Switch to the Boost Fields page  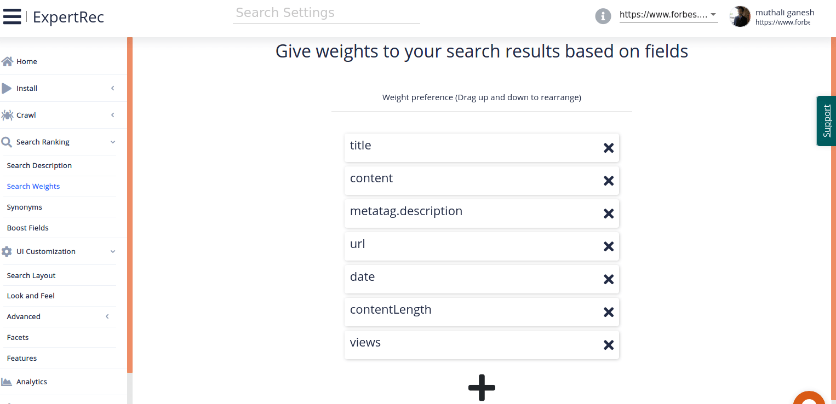(28, 228)
